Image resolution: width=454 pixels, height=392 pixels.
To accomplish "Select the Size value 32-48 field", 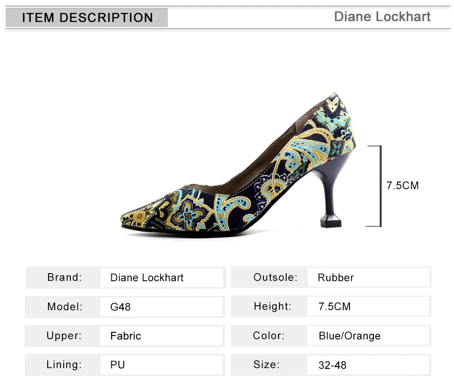I will coord(368,365).
